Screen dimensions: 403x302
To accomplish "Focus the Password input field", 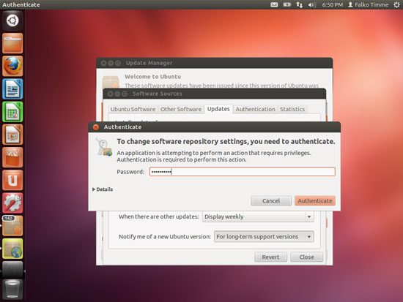I will click(243, 172).
